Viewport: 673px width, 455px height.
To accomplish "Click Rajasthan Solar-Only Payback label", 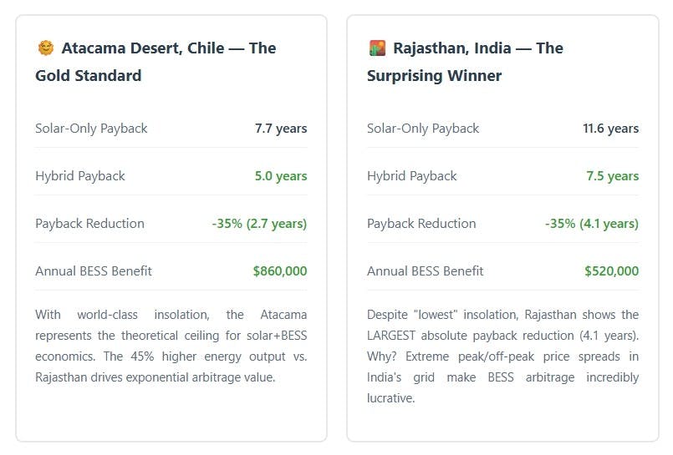I will click(x=423, y=129).
